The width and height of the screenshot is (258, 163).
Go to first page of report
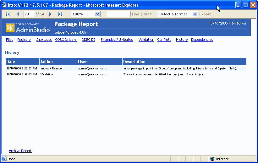click(x=8, y=14)
